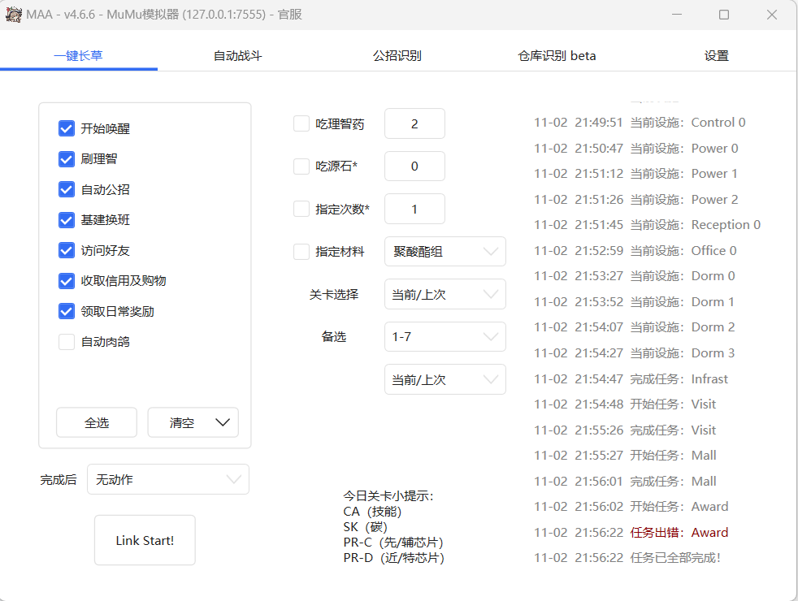The image size is (798, 601).
Task: Open the 公招识别 tab
Action: tap(396, 55)
